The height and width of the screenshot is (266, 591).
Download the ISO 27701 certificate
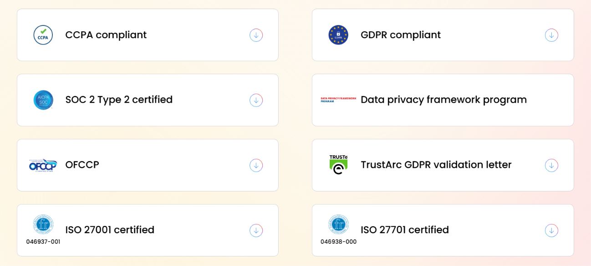551,231
